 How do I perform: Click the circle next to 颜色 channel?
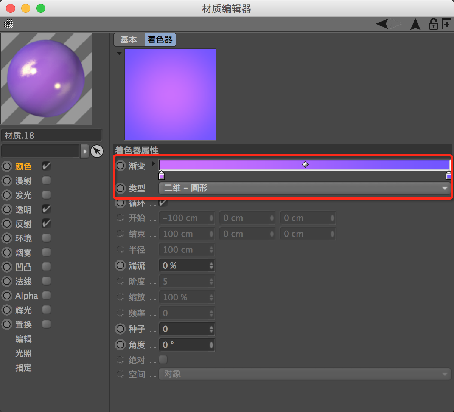point(7,166)
